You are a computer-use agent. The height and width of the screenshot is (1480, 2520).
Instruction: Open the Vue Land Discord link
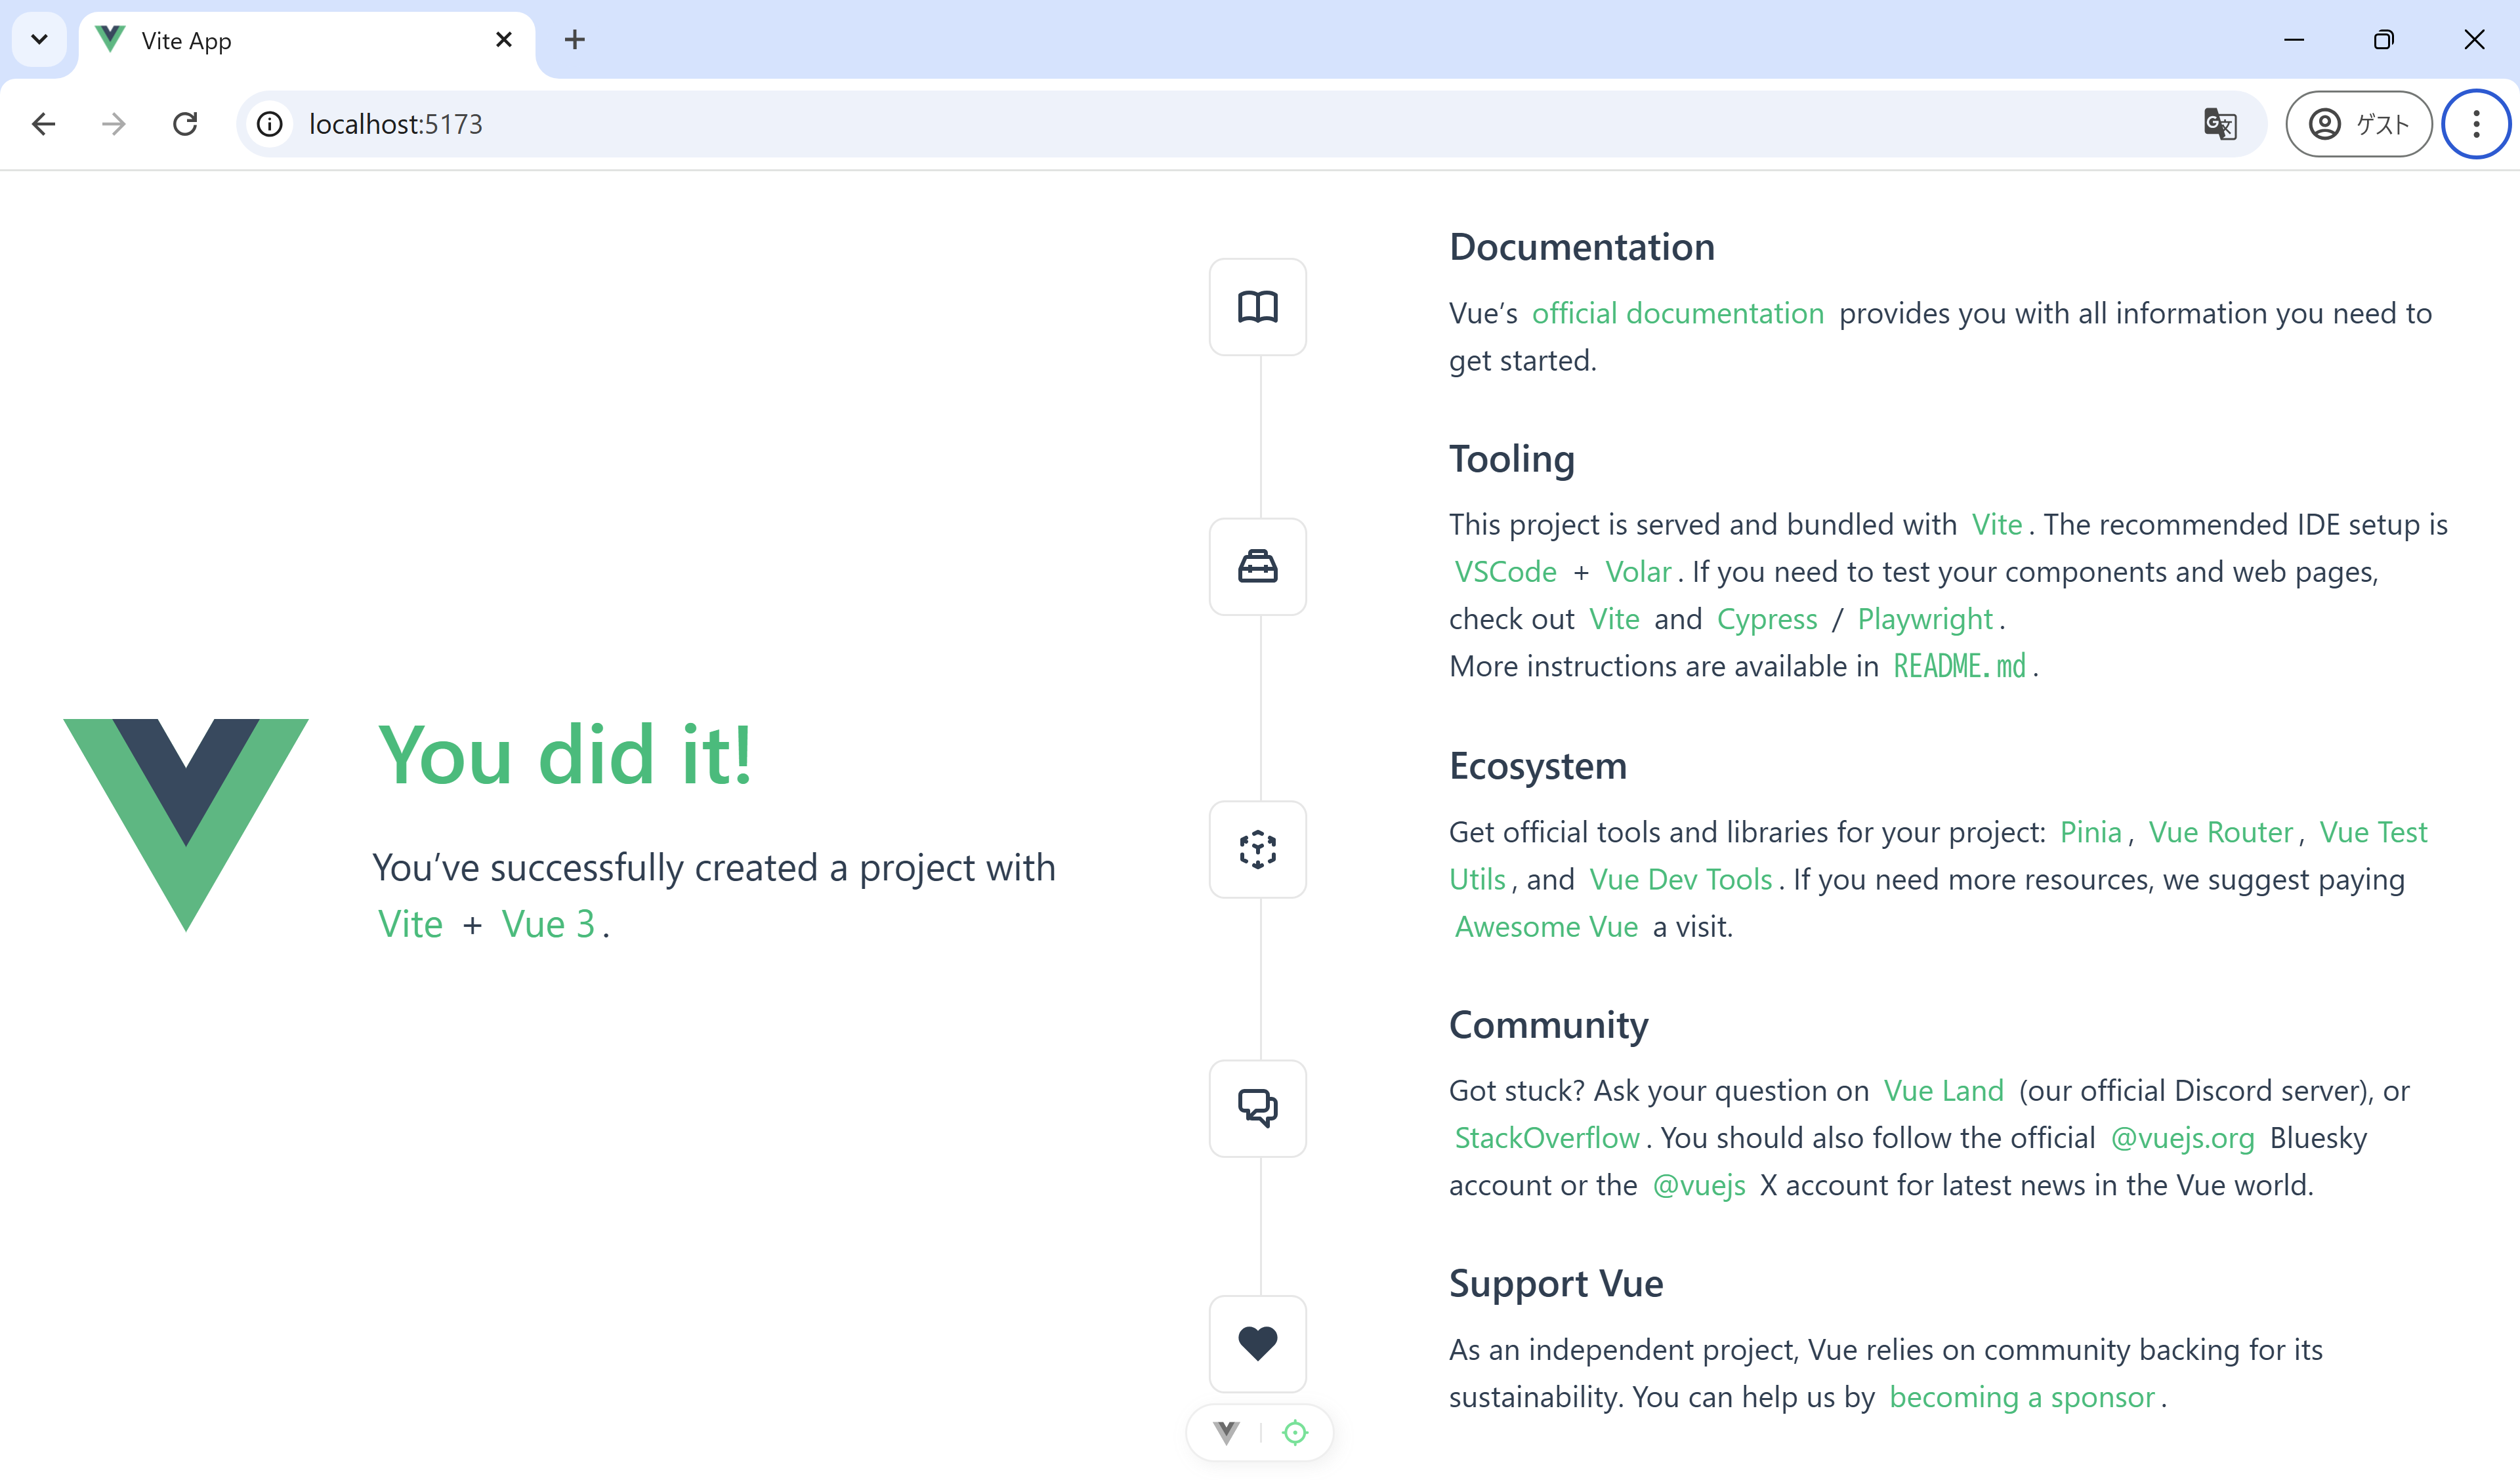(x=1944, y=1090)
